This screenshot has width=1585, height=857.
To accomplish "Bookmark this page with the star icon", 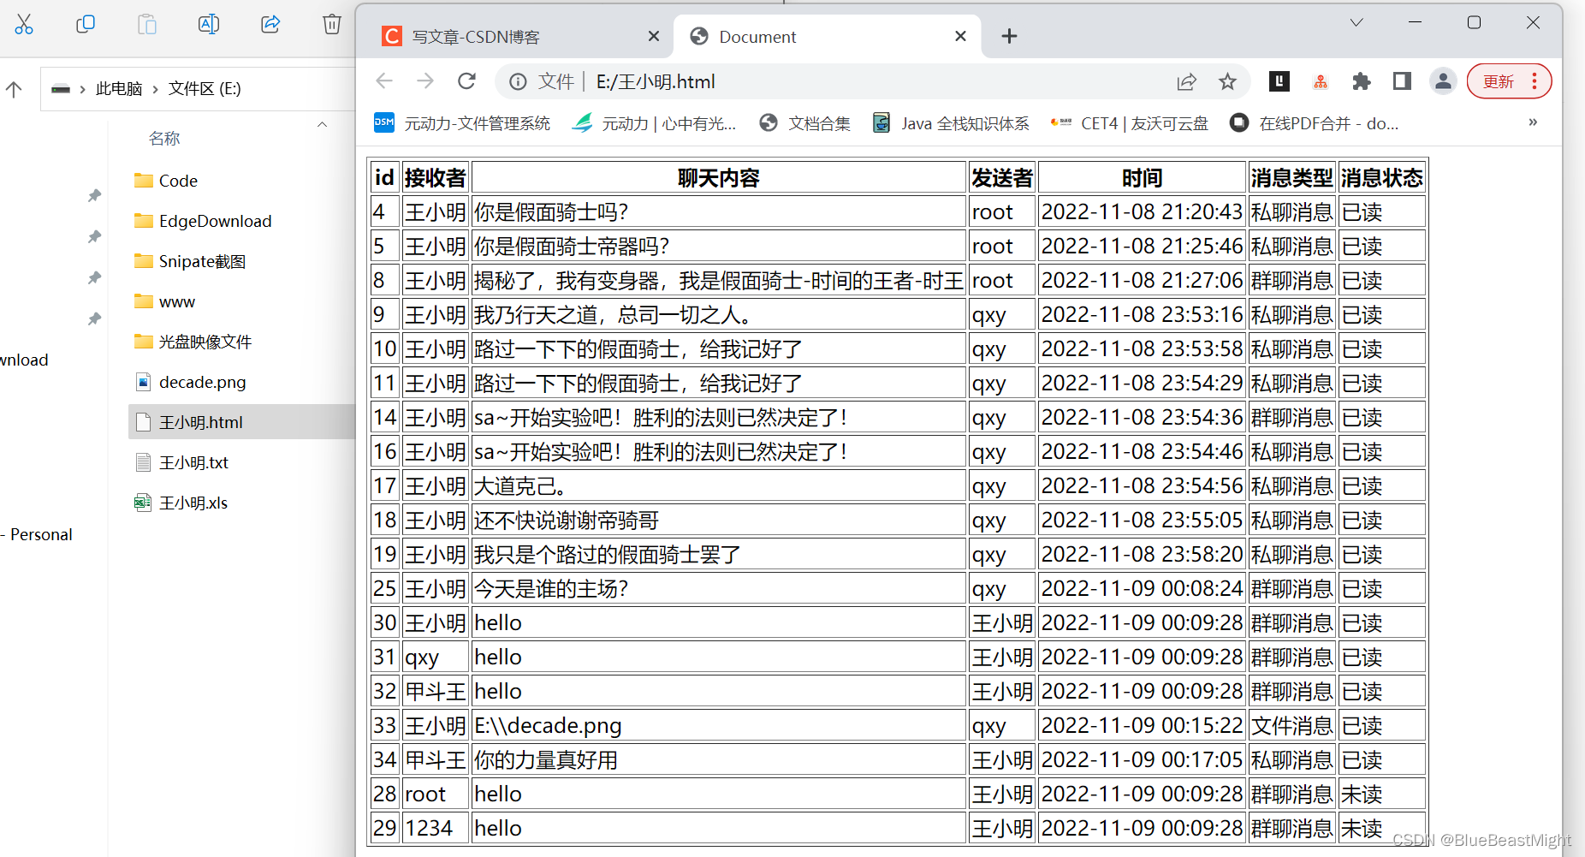I will (x=1227, y=81).
